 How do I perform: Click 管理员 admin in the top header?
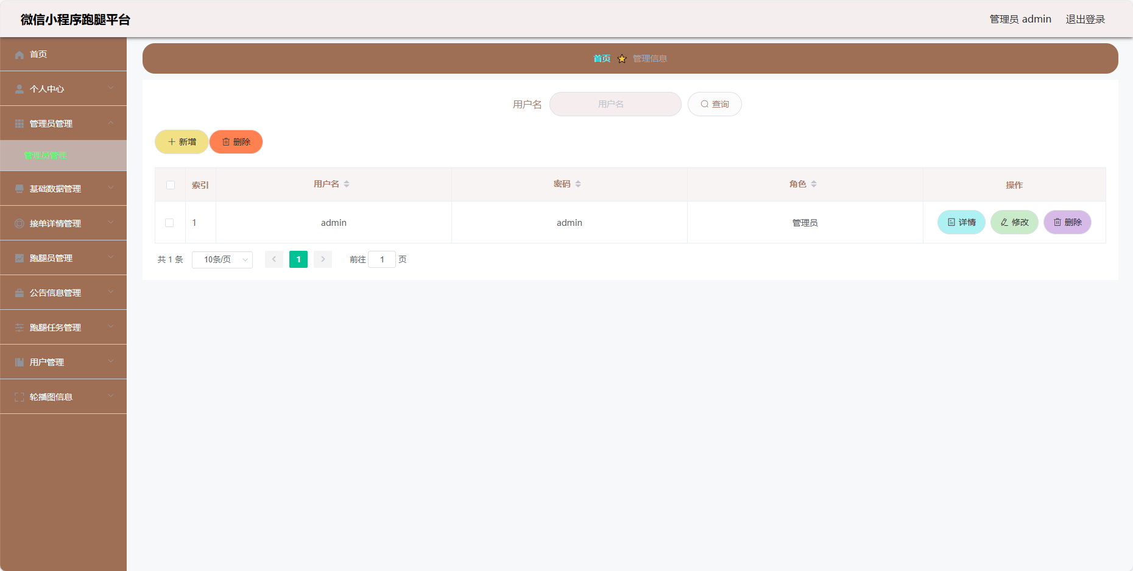tap(1020, 19)
